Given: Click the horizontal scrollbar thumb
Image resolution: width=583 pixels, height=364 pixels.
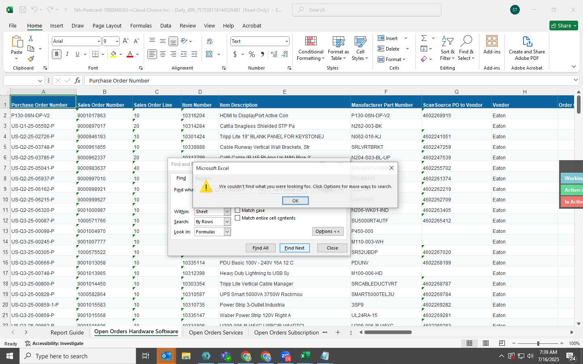Looking at the screenshot, I should pyautogui.click(x=388, y=332).
